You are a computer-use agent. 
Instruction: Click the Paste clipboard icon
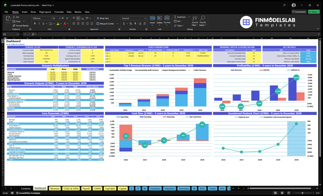pos(8,18)
